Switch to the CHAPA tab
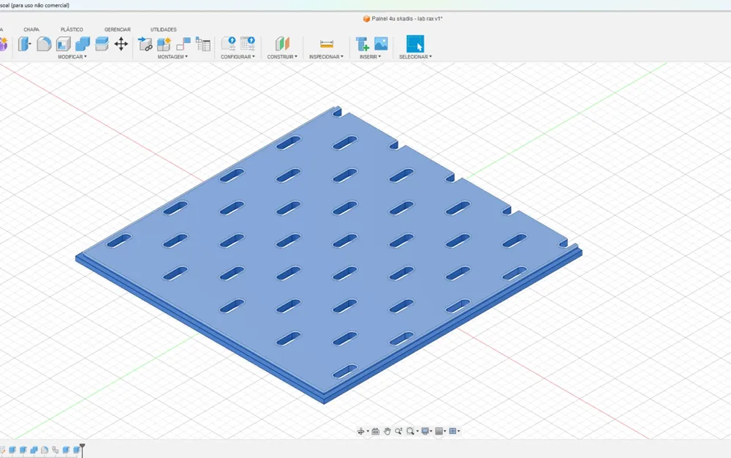 point(31,29)
